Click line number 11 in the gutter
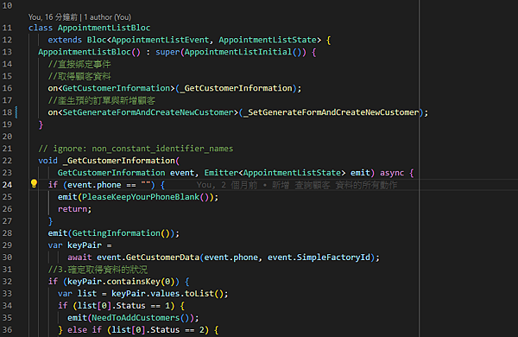 pos(7,28)
